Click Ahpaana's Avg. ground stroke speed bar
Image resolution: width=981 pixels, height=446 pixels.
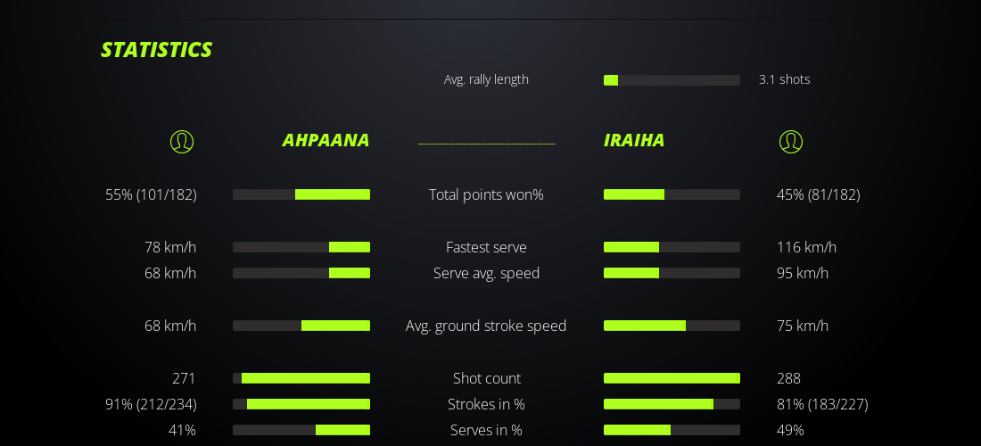pyautogui.click(x=301, y=326)
